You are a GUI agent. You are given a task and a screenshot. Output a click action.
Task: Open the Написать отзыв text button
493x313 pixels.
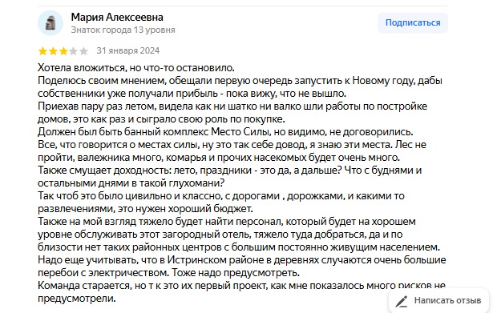pyautogui.click(x=447, y=300)
